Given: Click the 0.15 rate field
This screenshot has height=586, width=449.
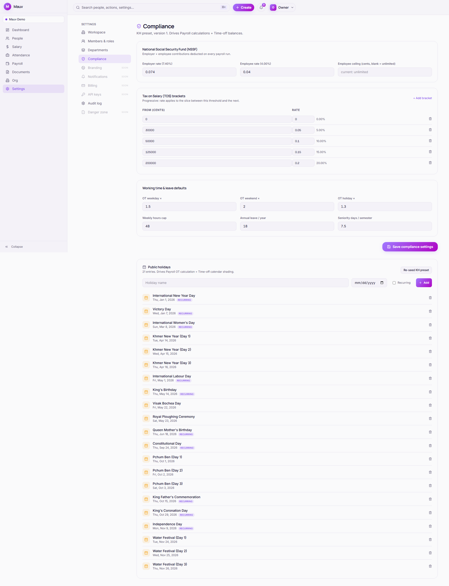Looking at the screenshot, I should click(303, 152).
